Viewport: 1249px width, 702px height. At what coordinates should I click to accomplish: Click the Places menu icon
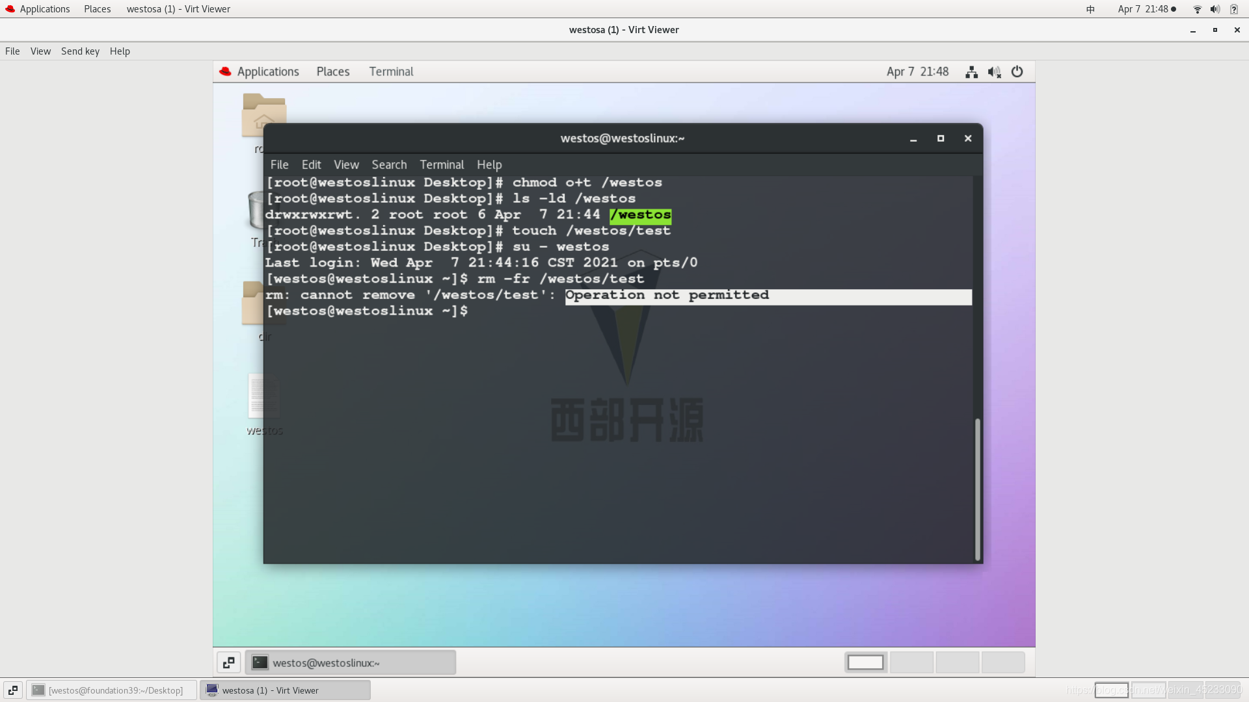[x=97, y=8]
